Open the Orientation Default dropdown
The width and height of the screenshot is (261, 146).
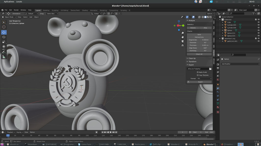(32, 14)
